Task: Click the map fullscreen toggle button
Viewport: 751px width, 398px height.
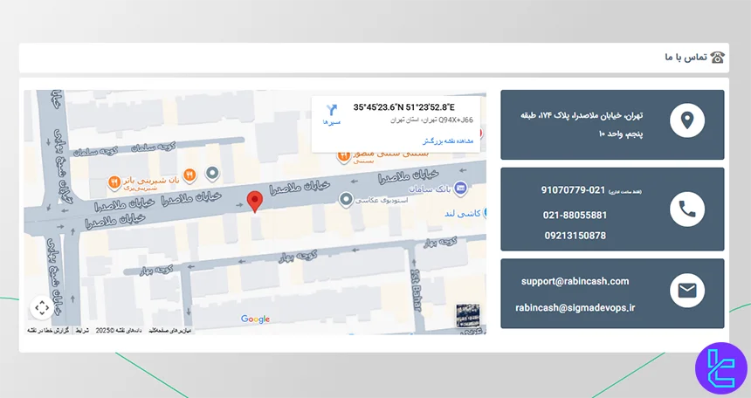Action: coord(42,307)
